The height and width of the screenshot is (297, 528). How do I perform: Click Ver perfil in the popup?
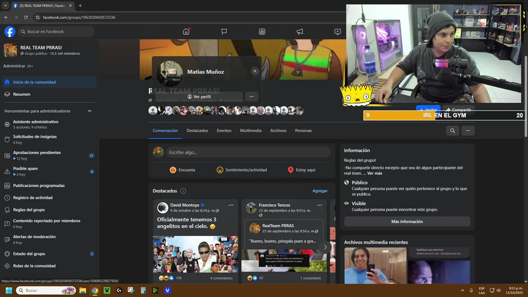[199, 97]
